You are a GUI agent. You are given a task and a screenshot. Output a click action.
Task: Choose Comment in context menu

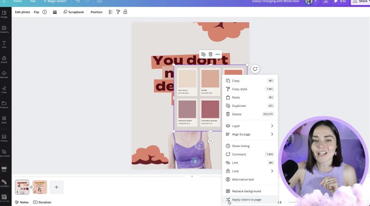(250, 154)
